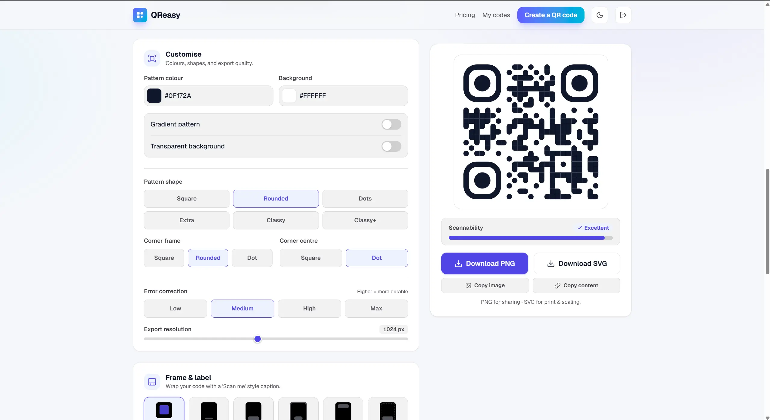
Task: Enable the Gradient pattern switch
Action: point(391,124)
